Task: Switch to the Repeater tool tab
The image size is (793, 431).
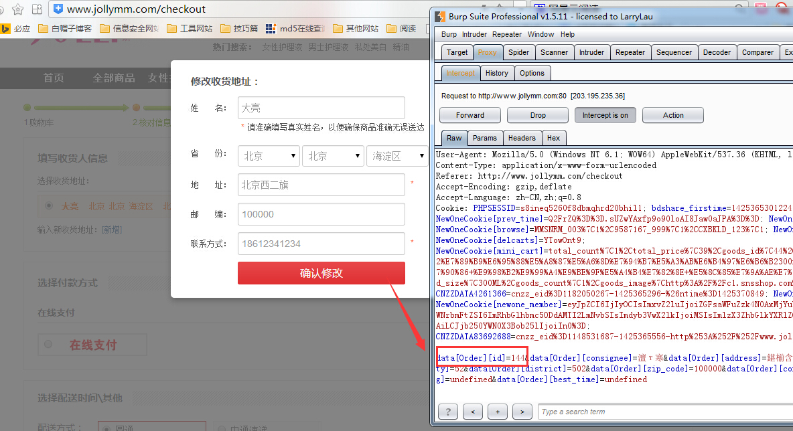Action: click(x=630, y=53)
